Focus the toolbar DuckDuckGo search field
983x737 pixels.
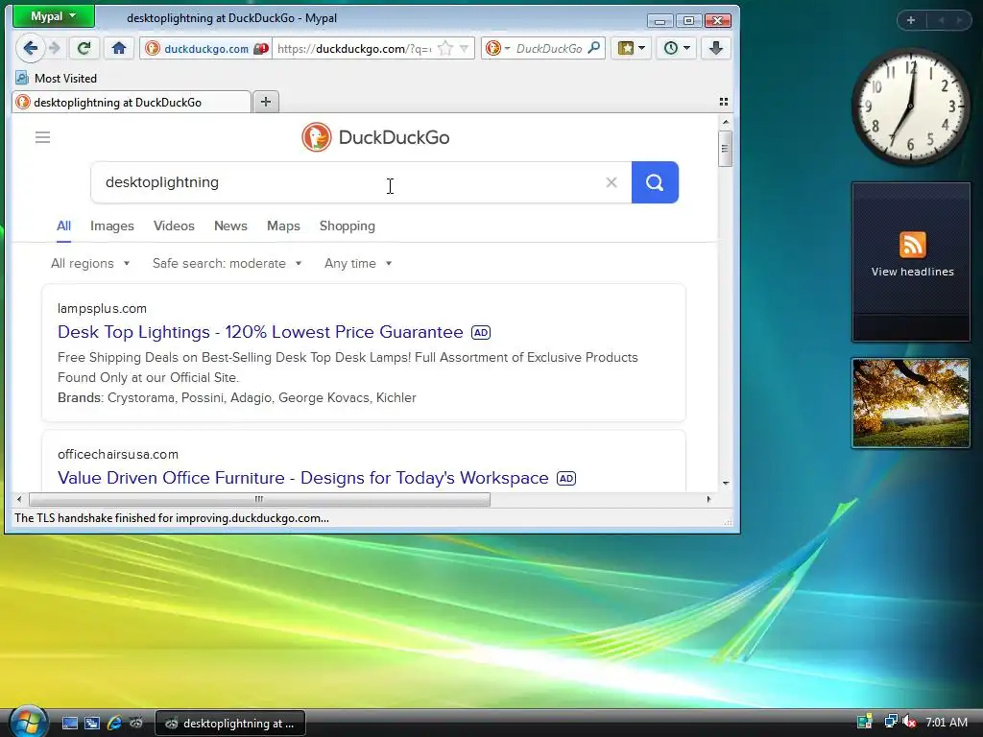coord(548,48)
